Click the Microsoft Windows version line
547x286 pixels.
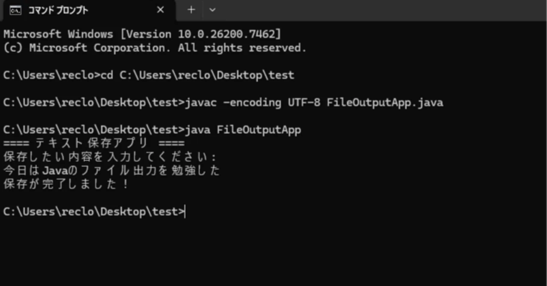coord(142,34)
